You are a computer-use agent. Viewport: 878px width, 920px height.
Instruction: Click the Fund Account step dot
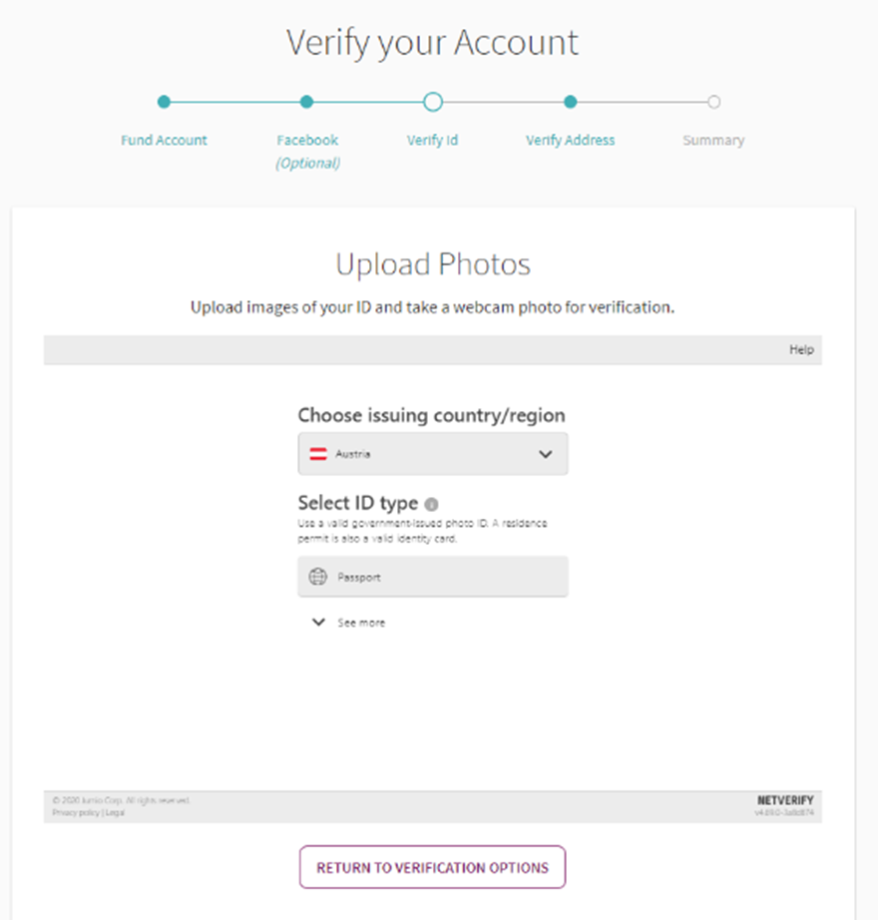pos(165,102)
